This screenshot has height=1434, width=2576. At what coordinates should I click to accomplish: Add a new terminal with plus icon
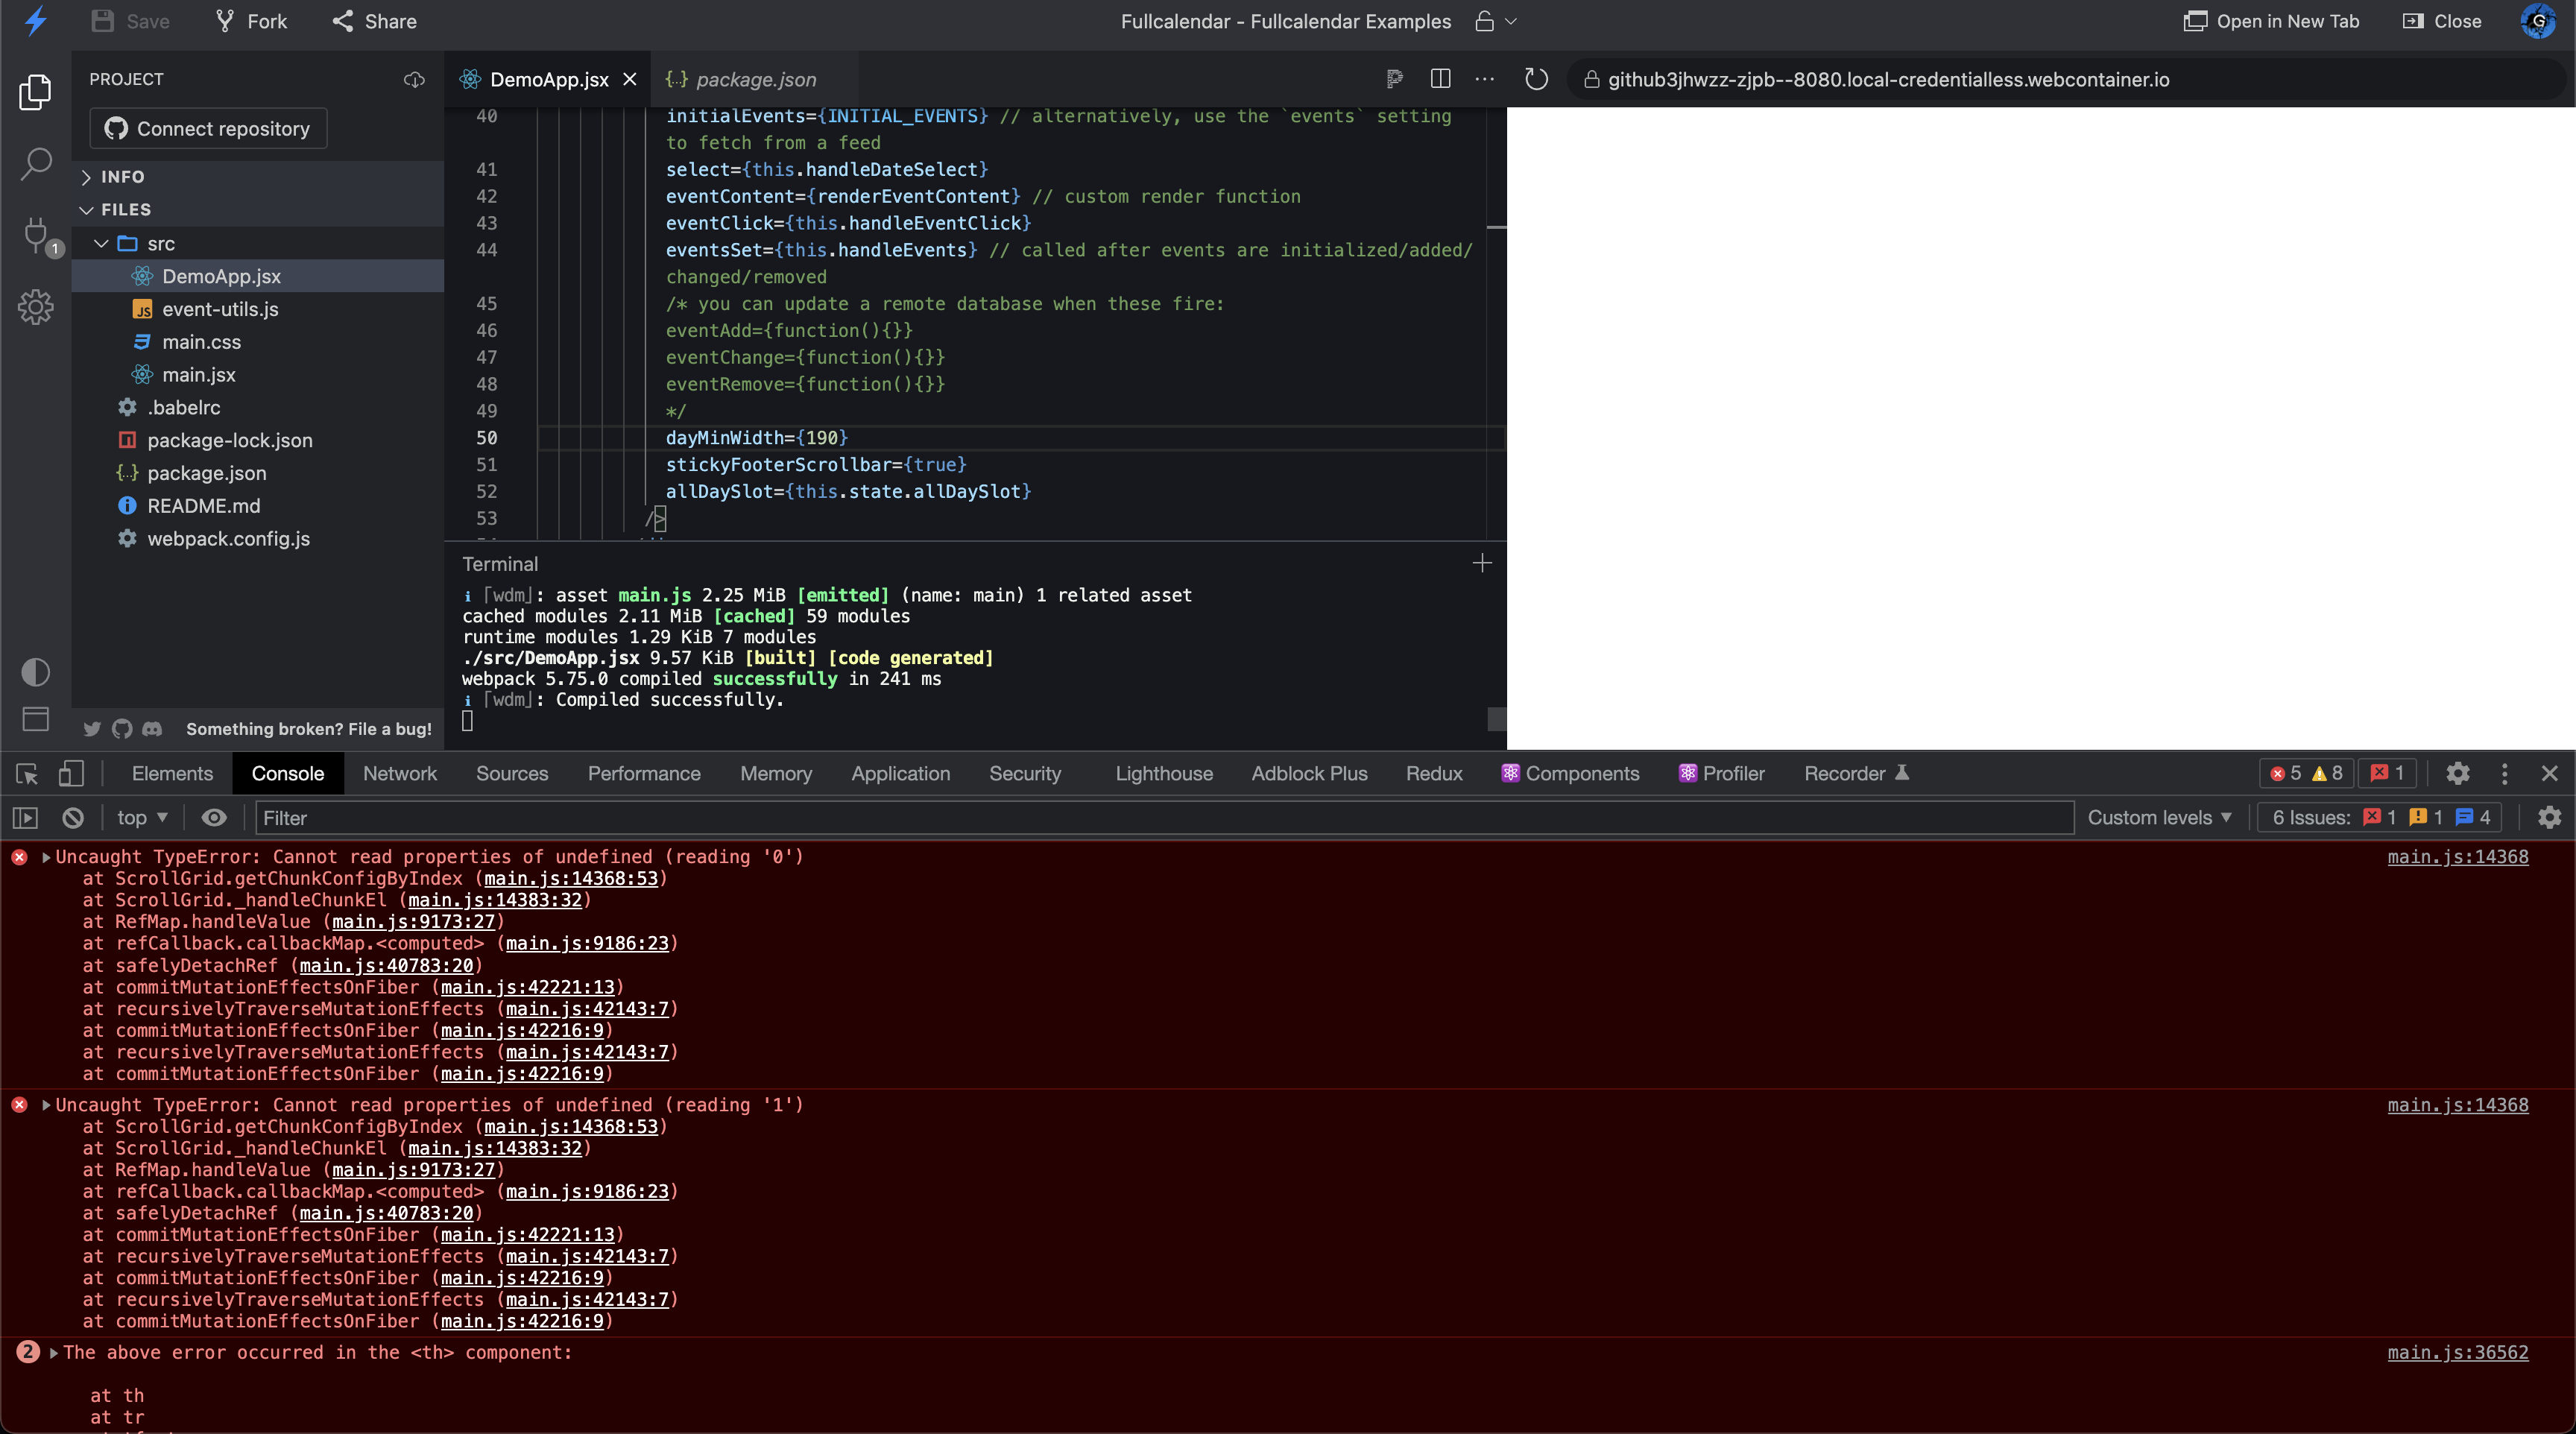(x=1482, y=563)
